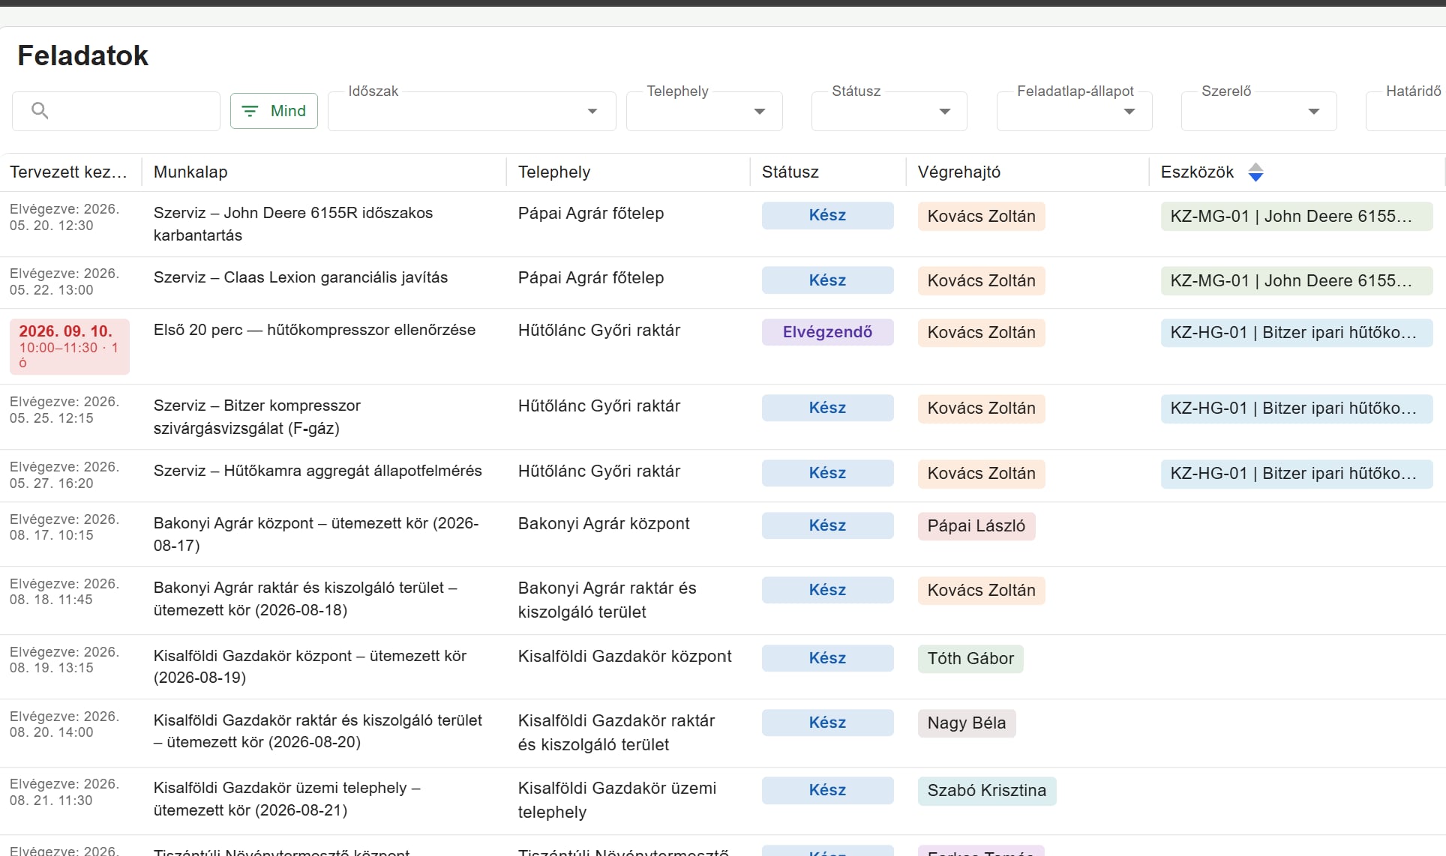Select Hűtőlánc Győri raktár in Bitzer szivárgásvizsgálat row
1446x856 pixels.
[x=599, y=406]
